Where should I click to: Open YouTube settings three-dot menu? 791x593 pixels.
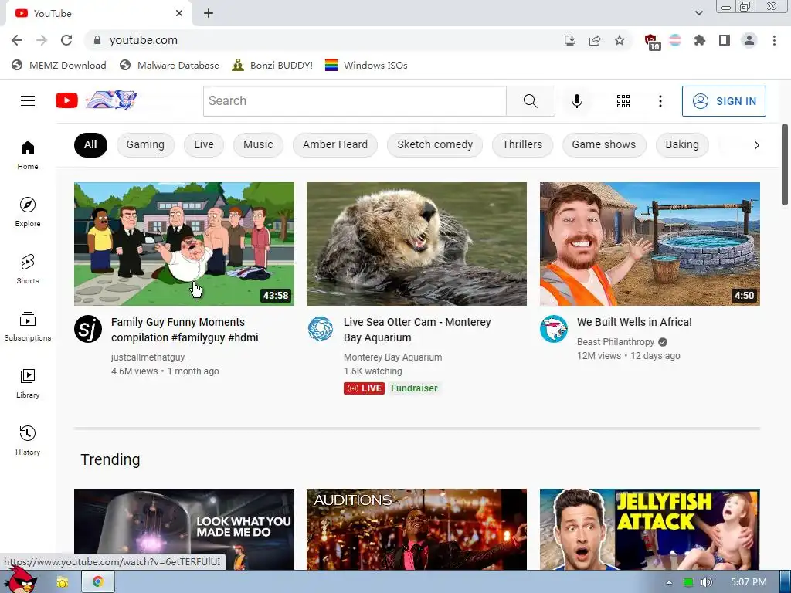tap(660, 101)
